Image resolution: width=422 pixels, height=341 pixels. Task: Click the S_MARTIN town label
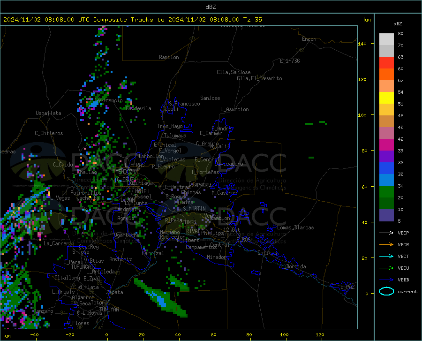[194, 209]
